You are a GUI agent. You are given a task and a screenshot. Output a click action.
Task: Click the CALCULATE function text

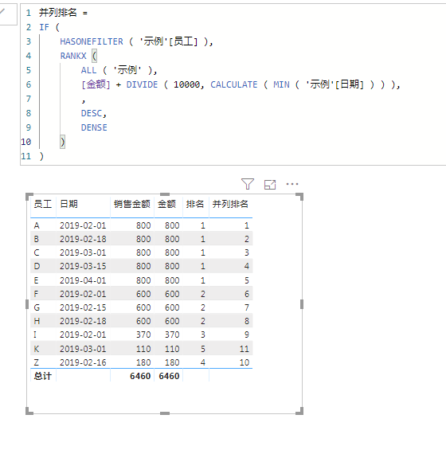[x=234, y=84]
